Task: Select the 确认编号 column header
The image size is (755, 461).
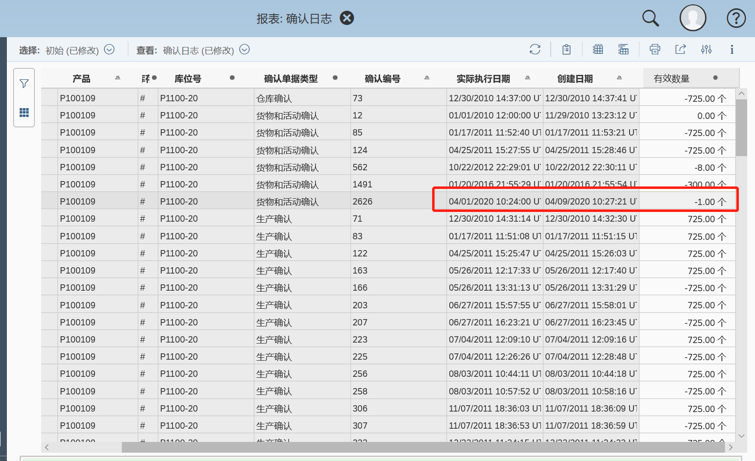Action: 383,79
